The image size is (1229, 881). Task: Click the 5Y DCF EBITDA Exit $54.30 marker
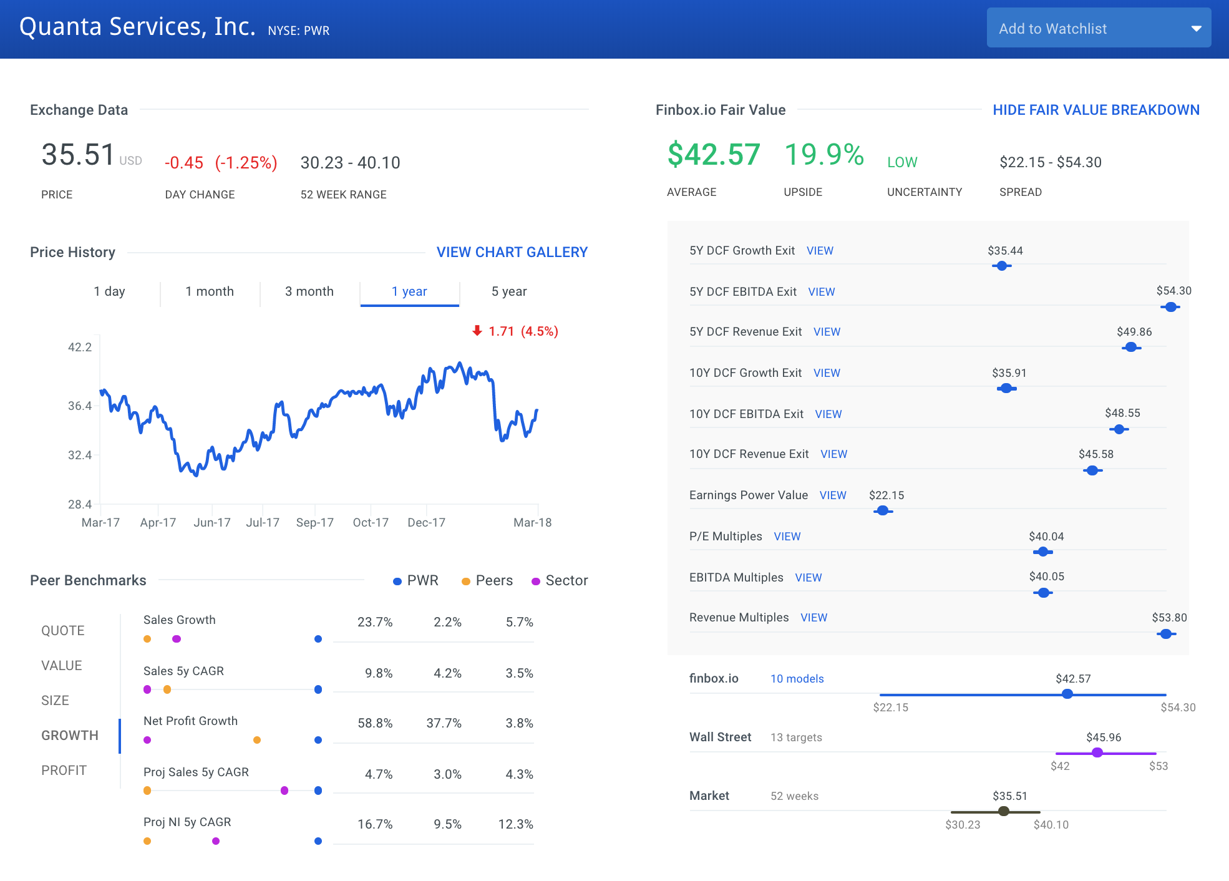point(1170,307)
